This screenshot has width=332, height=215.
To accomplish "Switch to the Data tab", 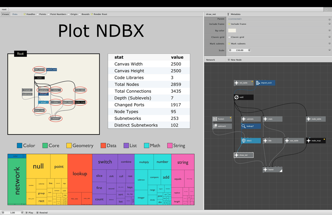I will pos(15,14).
